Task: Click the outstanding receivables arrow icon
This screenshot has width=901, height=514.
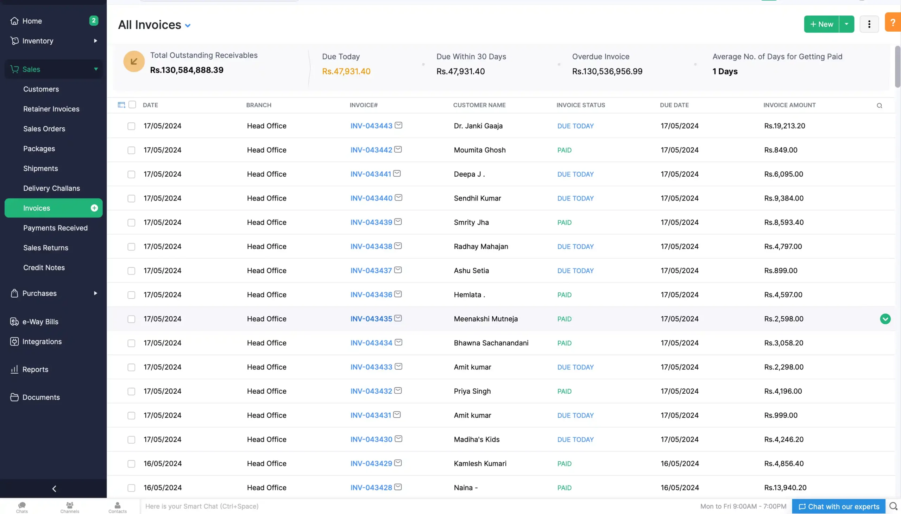Action: coord(134,62)
